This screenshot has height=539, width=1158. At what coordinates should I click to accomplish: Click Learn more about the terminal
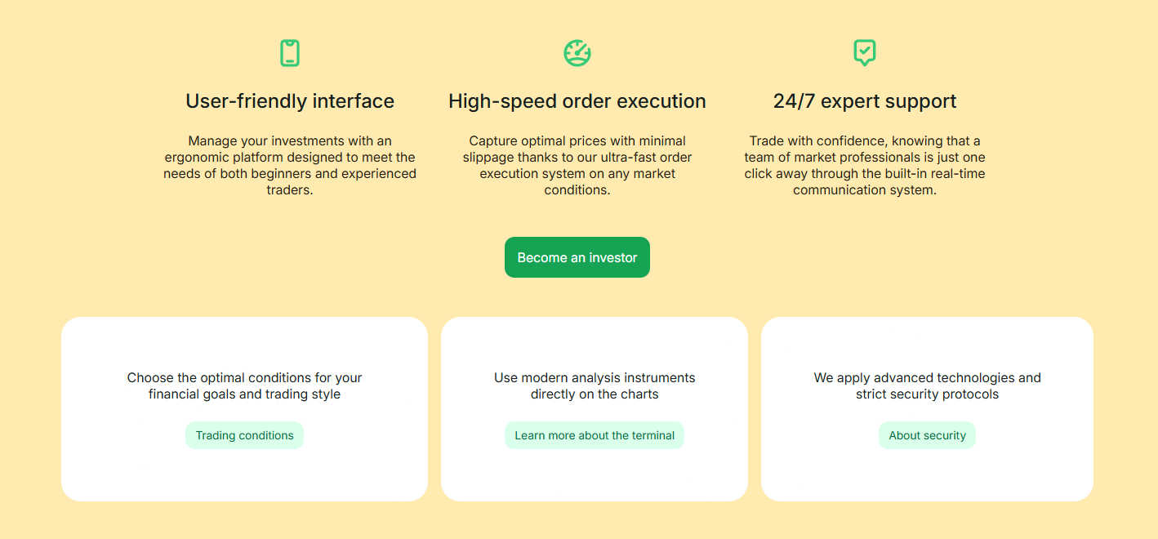(x=595, y=435)
